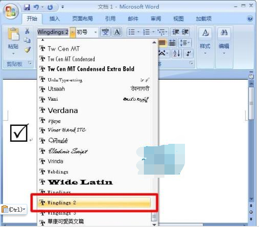Choose Wingdings 2 from the font list
The height and width of the screenshot is (227, 259).
pyautogui.click(x=94, y=202)
